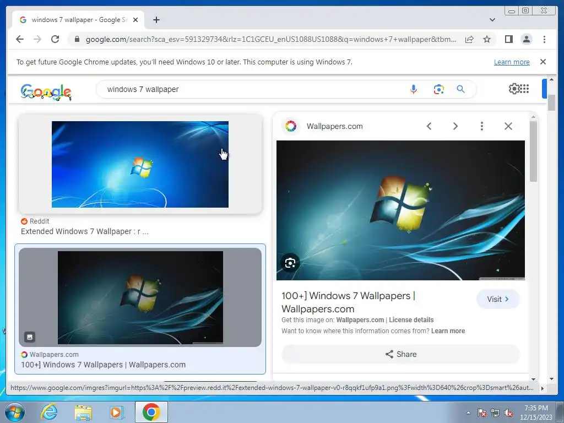
Task: Open Chrome's three-dot menu
Action: point(544,39)
